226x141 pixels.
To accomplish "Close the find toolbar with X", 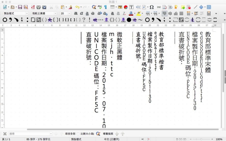I will (x=5, y=134).
